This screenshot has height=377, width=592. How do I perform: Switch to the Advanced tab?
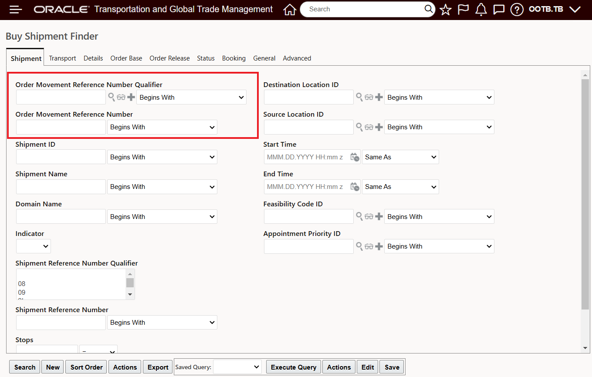pos(297,58)
